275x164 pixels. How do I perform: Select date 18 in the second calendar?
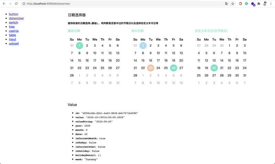coord(166,61)
